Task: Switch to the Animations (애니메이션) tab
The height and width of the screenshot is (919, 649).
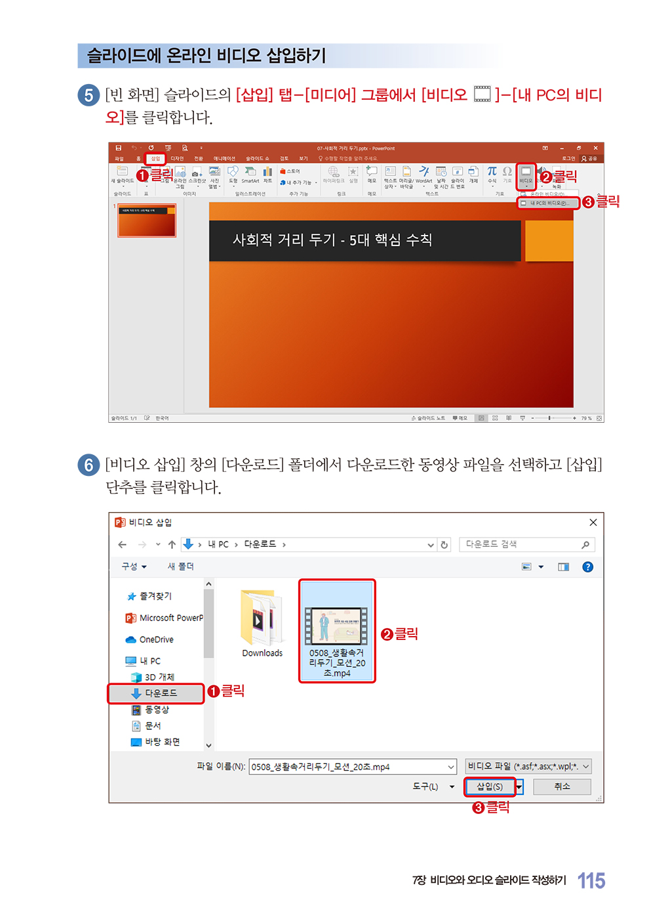Action: (224, 159)
